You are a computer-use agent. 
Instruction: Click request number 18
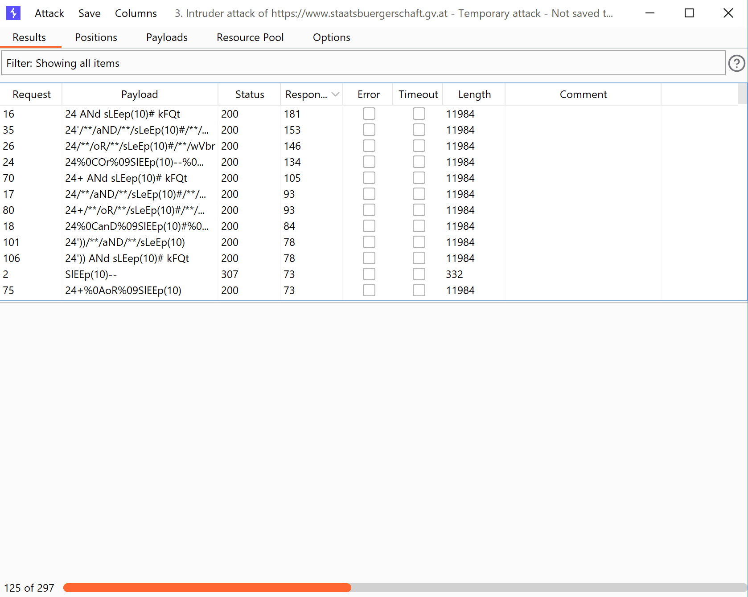click(8, 226)
